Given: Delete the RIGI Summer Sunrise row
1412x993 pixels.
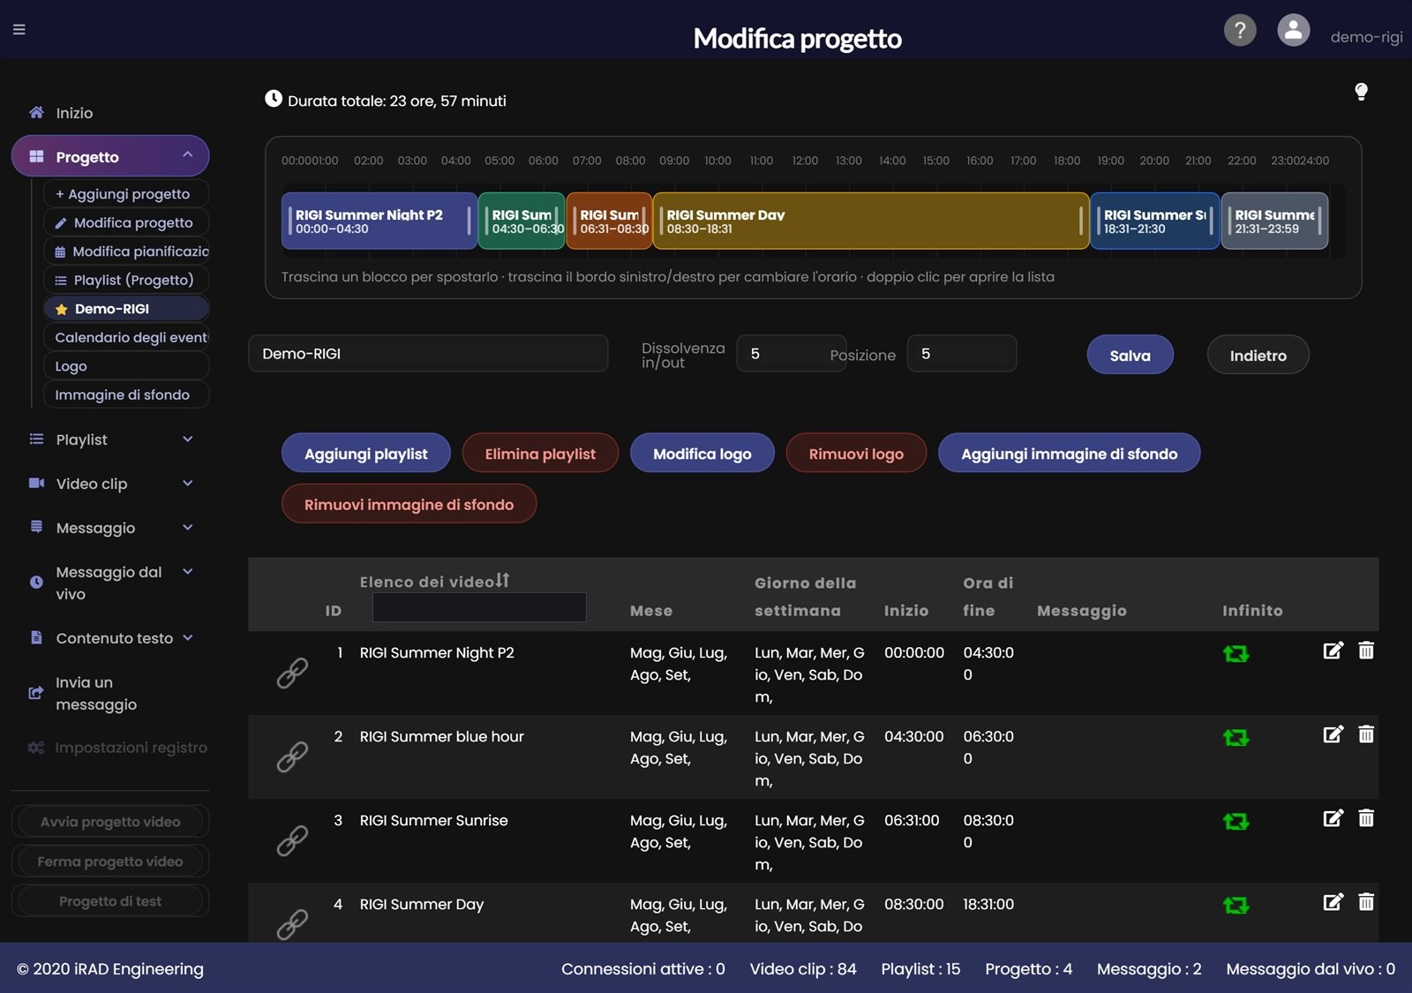Looking at the screenshot, I should coord(1366,818).
